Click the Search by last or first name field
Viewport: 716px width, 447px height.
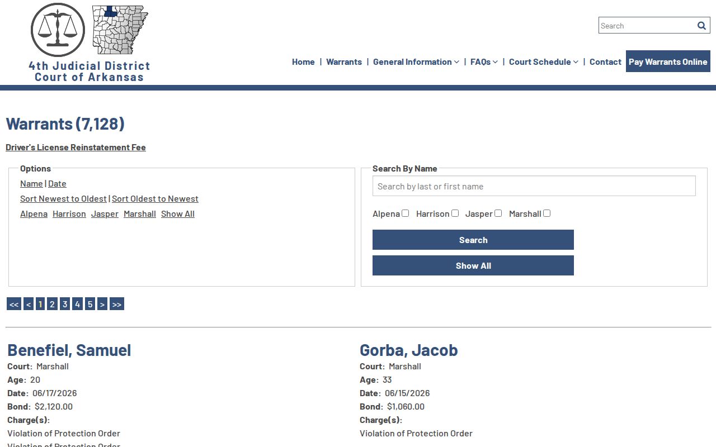[534, 186]
